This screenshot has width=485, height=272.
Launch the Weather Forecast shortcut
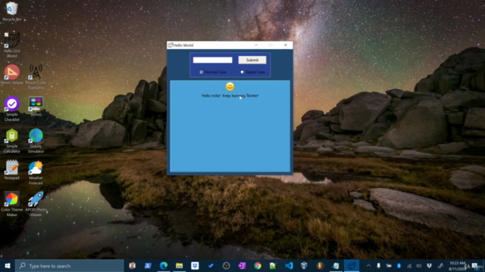[x=36, y=173]
